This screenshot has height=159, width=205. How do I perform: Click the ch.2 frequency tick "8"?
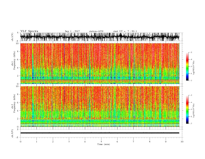18,95
